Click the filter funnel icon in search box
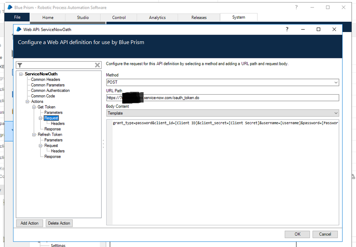 point(20,65)
